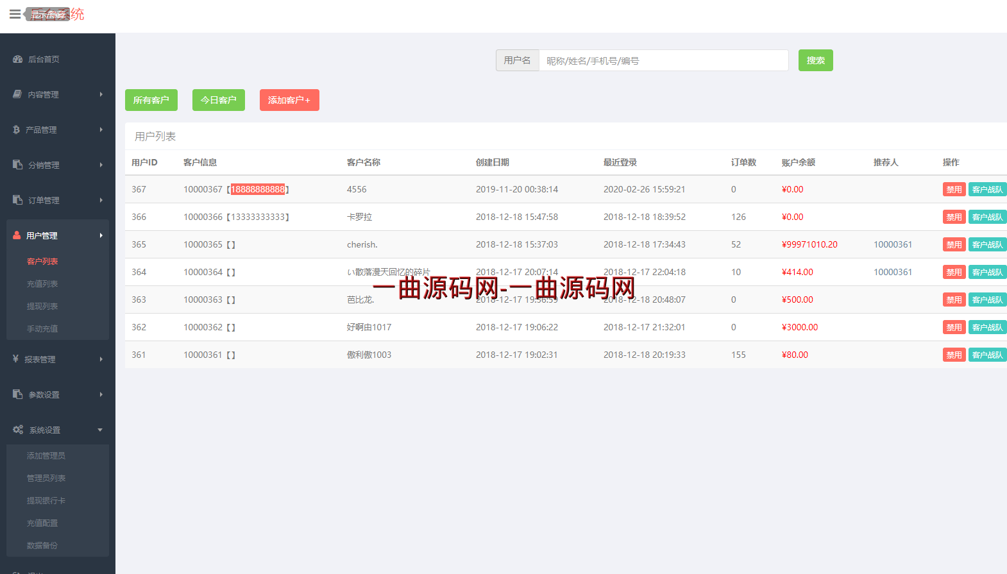Click the copy icon beside 分销管理

click(x=18, y=165)
